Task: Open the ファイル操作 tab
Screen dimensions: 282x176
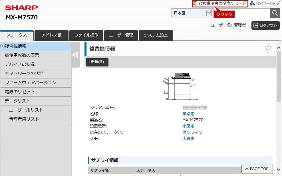Action: point(86,35)
